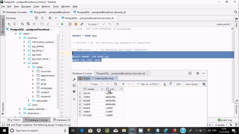239x134 pixels.
Task: Select the scott schema in the tree
Action: [x=35, y=105]
